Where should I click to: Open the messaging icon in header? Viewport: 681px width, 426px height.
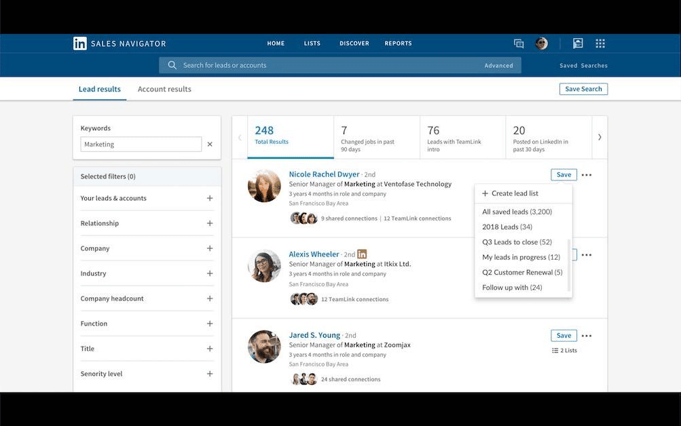pos(519,43)
